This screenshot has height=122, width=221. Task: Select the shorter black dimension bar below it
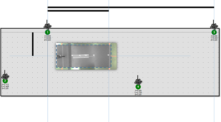[x=78, y=11]
